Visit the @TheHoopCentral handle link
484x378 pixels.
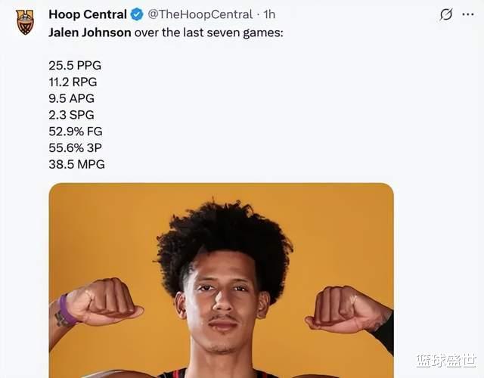click(199, 14)
